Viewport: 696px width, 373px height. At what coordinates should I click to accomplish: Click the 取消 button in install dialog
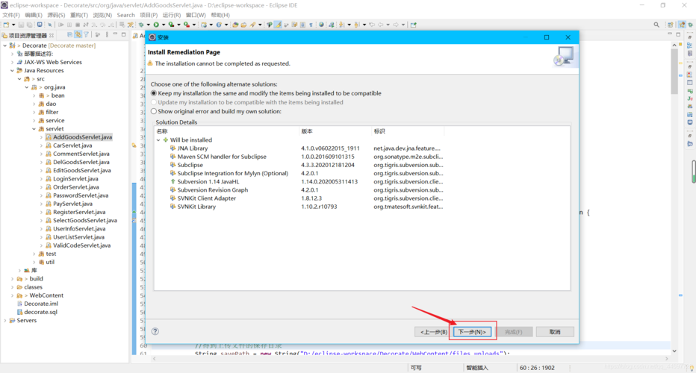pos(555,332)
